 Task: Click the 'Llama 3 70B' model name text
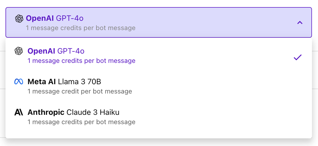pos(80,81)
